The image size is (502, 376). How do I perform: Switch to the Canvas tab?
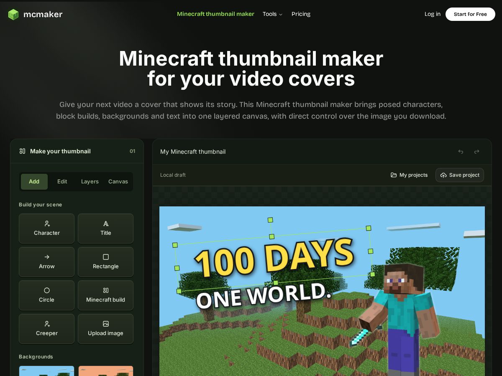[118, 182]
